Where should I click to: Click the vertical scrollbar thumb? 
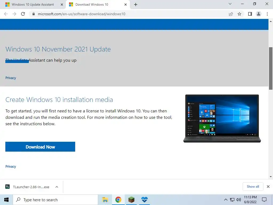(271, 68)
